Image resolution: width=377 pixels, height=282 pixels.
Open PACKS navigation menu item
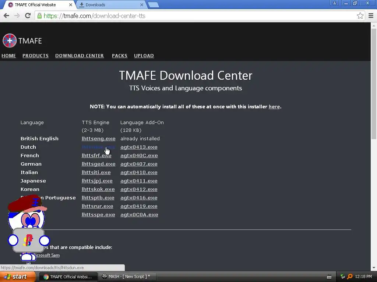[120, 56]
